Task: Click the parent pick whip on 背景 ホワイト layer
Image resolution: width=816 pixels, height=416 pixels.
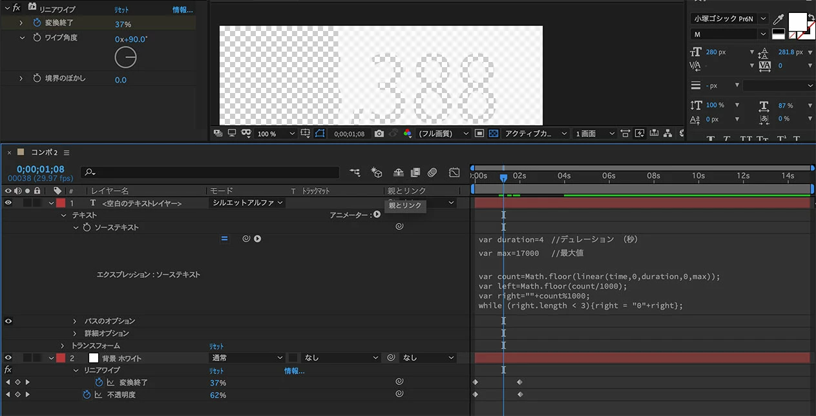Action: click(x=391, y=358)
